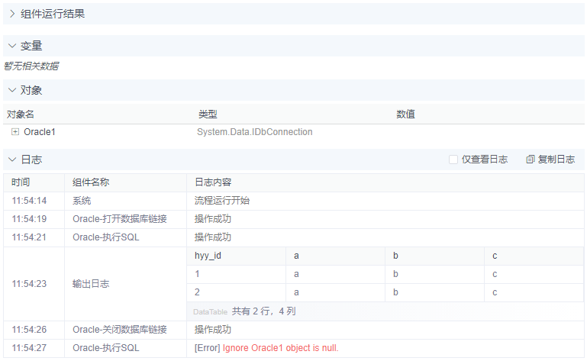This screenshot has height=361, width=587.
Task: Expand the Oracle1 object plus icon
Action: click(15, 132)
